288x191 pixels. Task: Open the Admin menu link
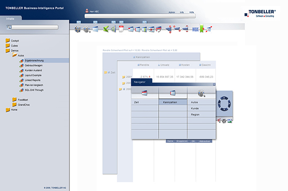tap(172, 12)
